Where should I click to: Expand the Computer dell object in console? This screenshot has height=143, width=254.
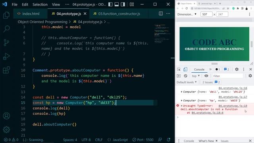(181, 92)
